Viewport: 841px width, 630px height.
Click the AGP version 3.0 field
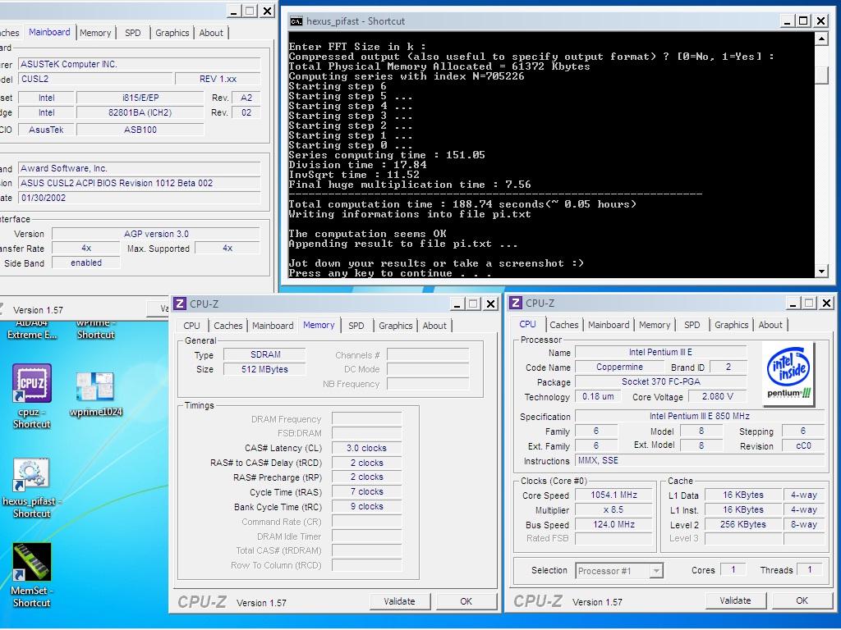pos(155,234)
